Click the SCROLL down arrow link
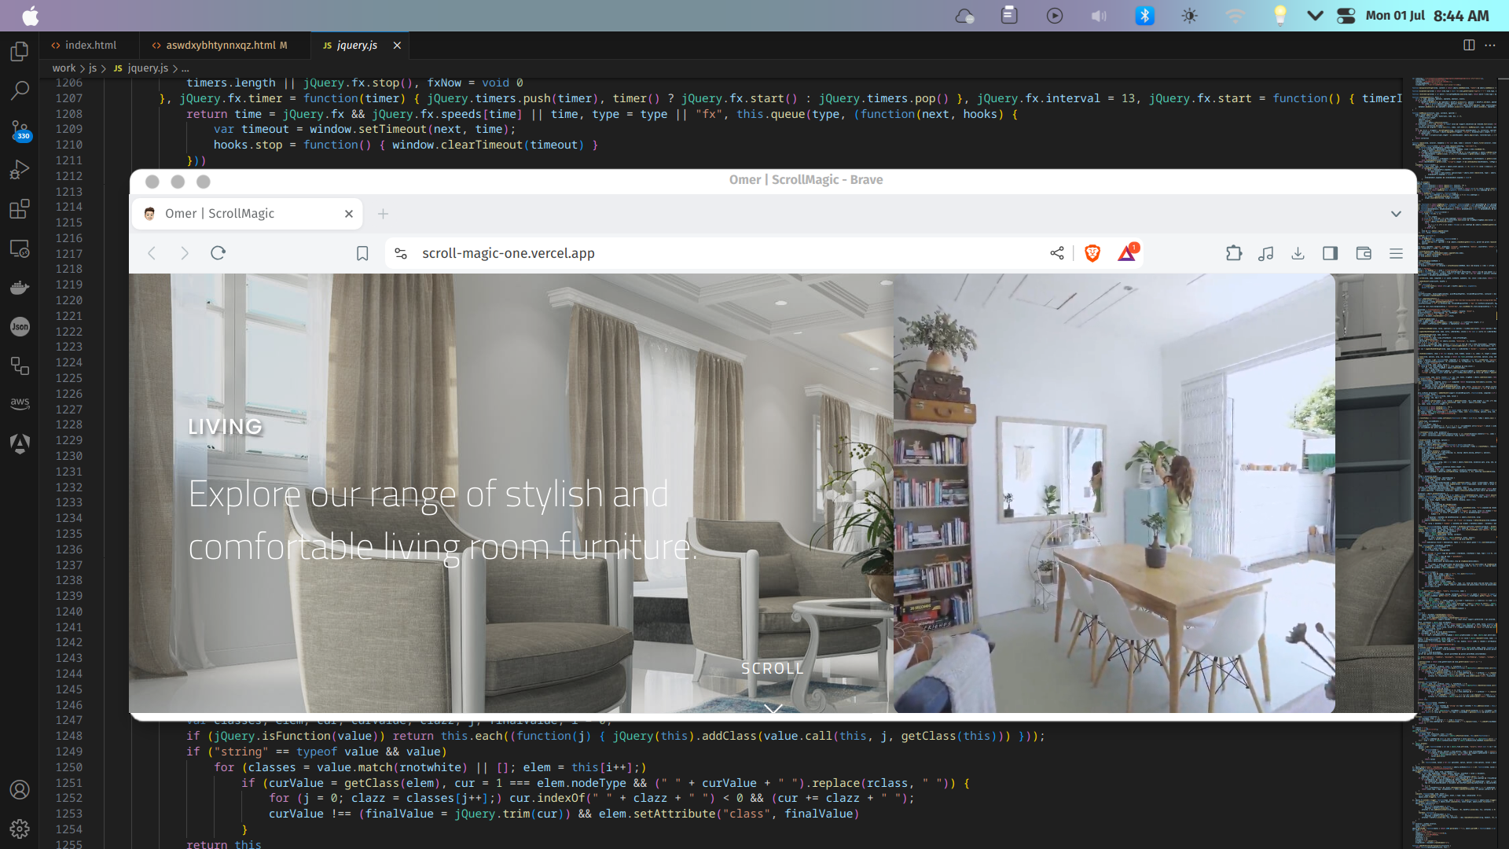 [773, 707]
